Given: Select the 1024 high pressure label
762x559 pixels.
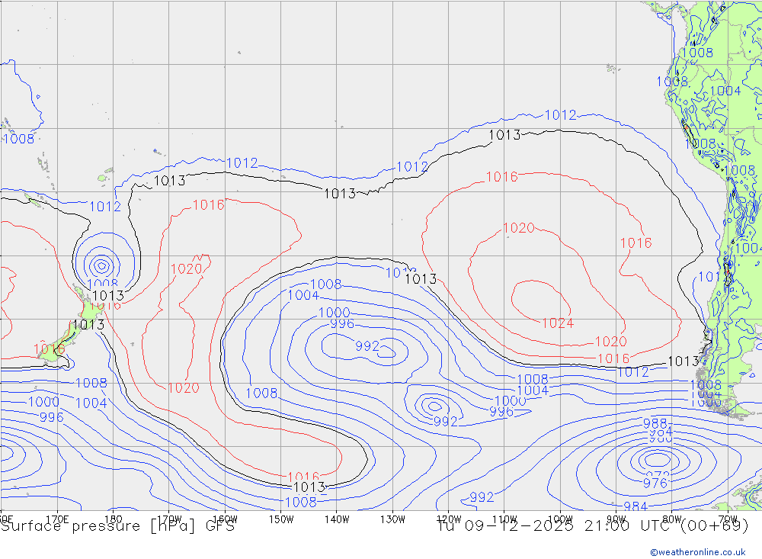Looking at the screenshot, I should [x=557, y=323].
